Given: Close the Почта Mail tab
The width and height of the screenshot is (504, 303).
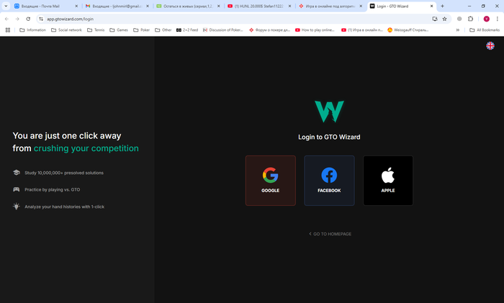Looking at the screenshot, I should (x=76, y=6).
